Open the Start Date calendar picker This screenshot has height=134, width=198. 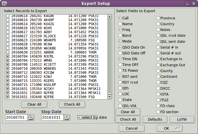31,118
